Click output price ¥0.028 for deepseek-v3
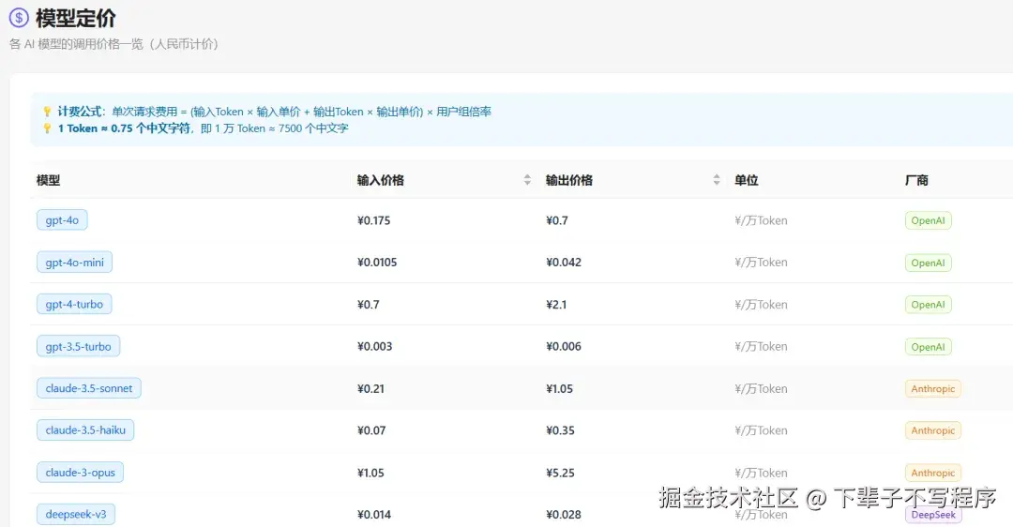Viewport: 1013px width, 527px height. 564,515
